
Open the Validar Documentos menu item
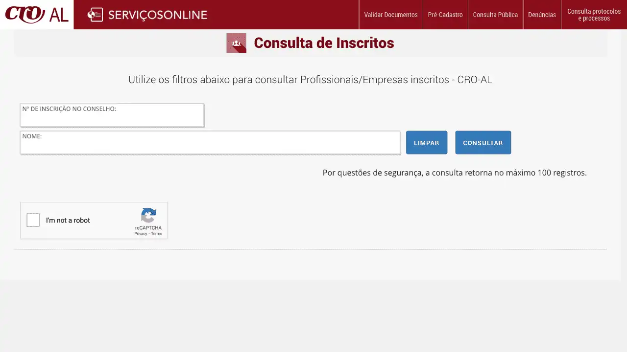coord(390,15)
